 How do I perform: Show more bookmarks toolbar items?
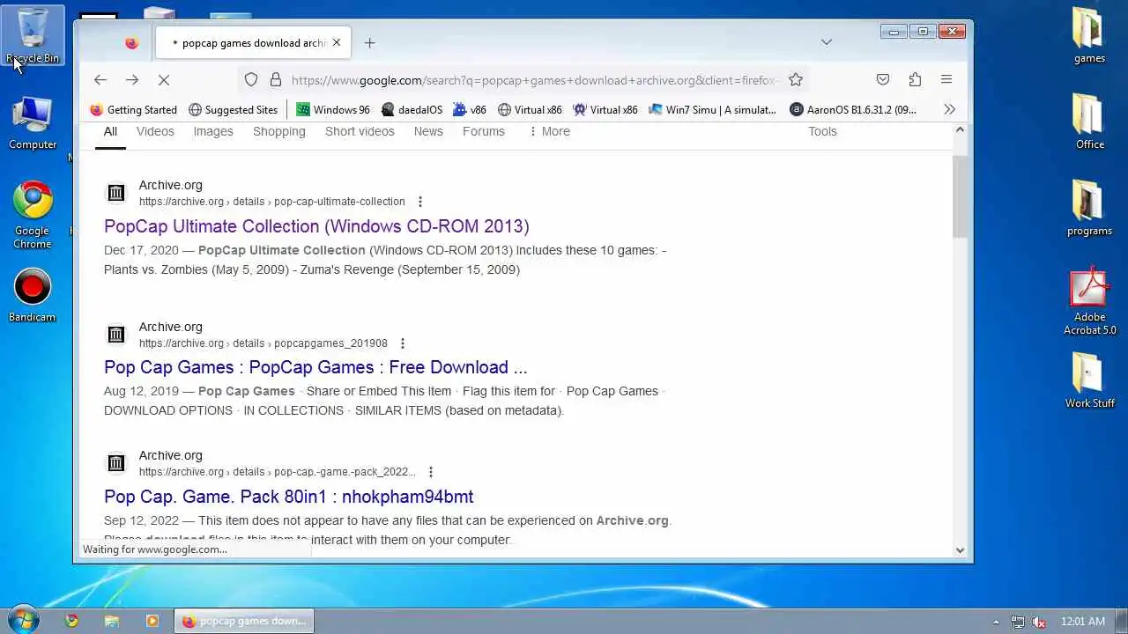click(x=949, y=110)
